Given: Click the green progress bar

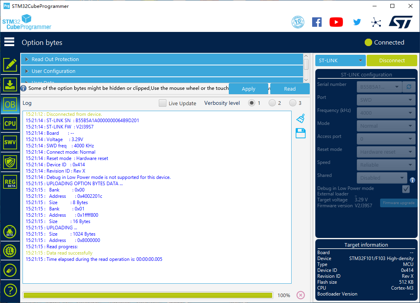Looking at the screenshot, I should pyautogui.click(x=148, y=295).
